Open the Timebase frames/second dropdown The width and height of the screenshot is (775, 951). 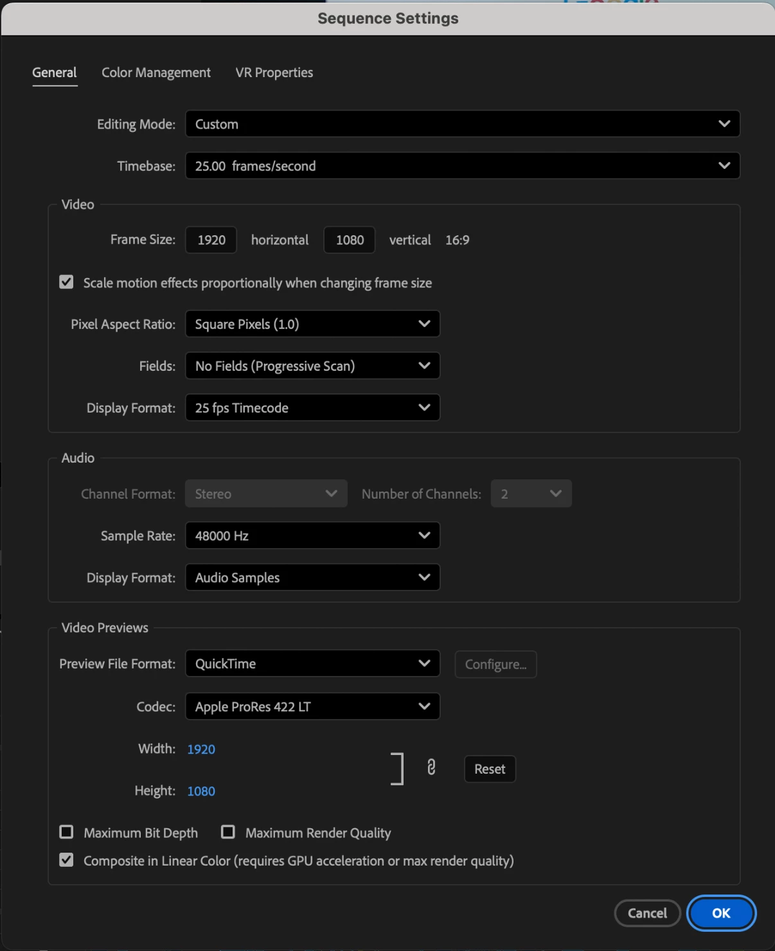tap(463, 166)
